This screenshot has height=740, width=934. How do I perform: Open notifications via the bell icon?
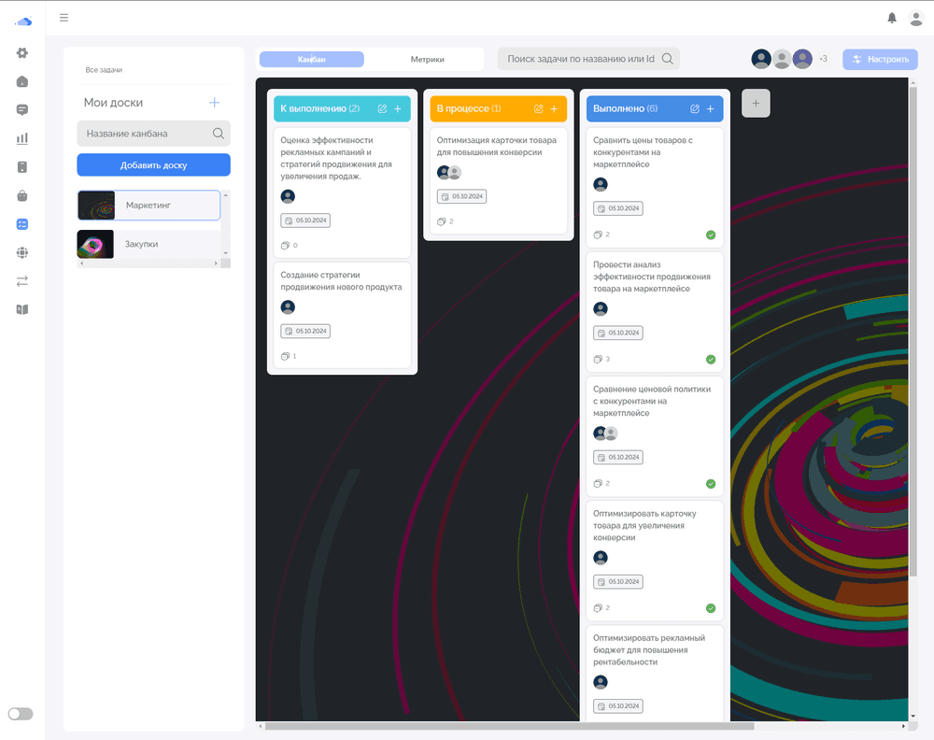[x=892, y=18]
